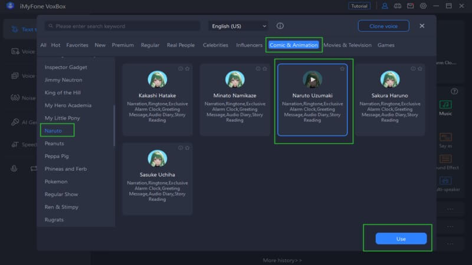Screen dimensions: 472x265
Task: Switch to the All tab
Action: [x=43, y=45]
